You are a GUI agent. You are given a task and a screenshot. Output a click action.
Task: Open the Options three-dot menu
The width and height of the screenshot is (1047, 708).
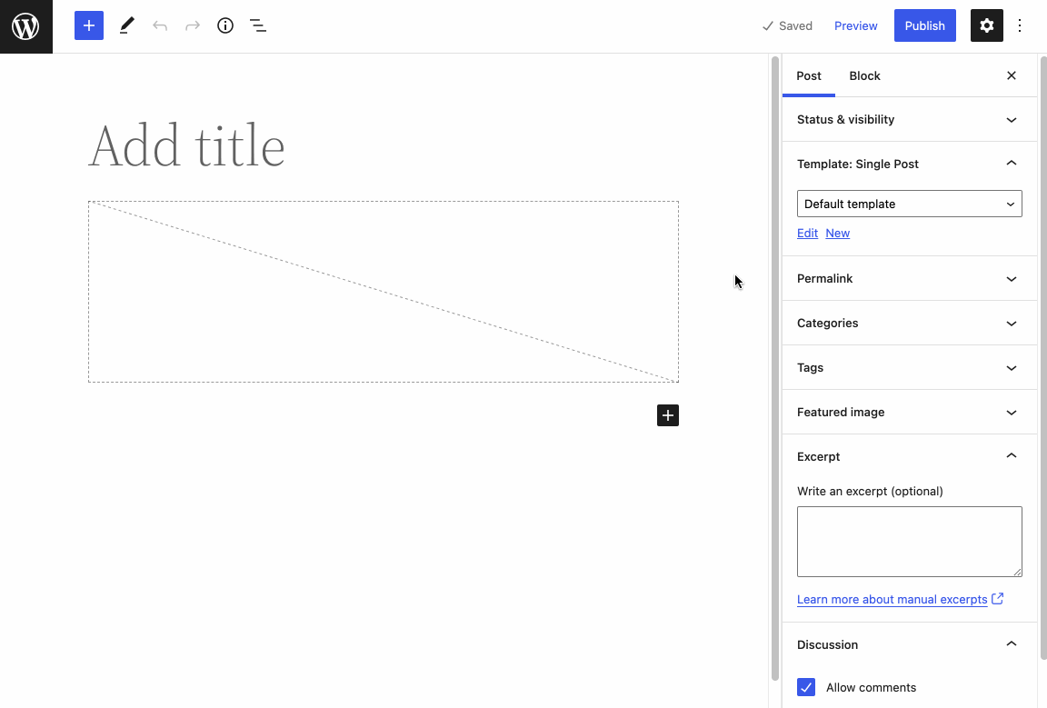point(1020,25)
